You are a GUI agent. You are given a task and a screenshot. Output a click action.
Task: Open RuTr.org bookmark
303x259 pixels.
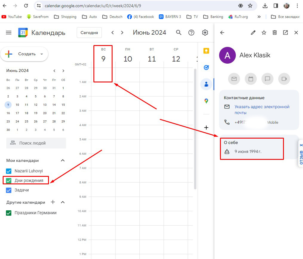coord(238,17)
